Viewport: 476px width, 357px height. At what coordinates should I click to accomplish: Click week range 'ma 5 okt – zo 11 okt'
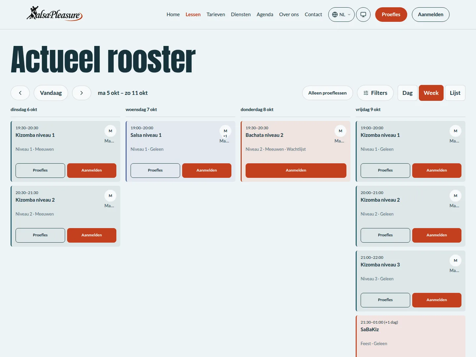pyautogui.click(x=123, y=93)
